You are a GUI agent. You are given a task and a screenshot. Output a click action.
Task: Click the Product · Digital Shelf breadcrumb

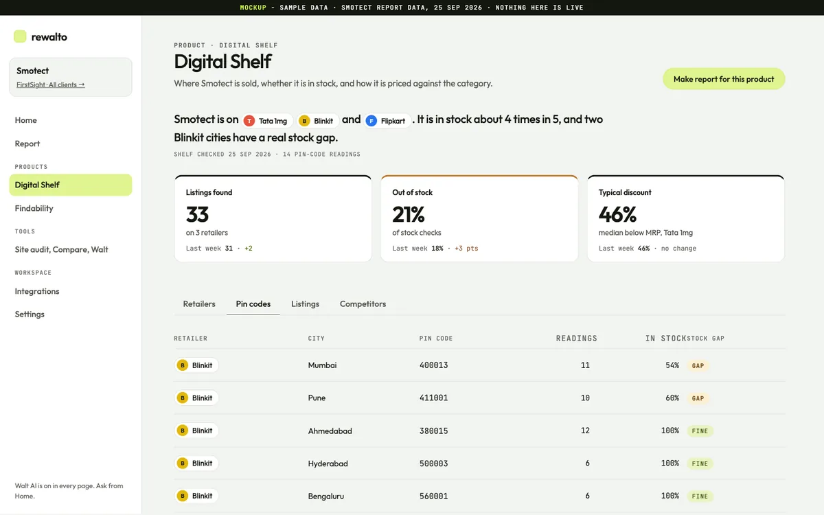[226, 45]
